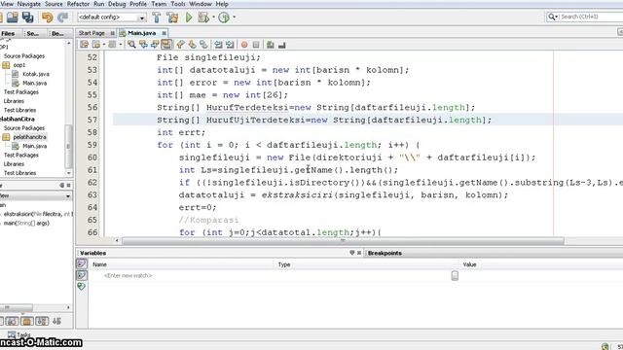Click the Profile Project clock icon

(x=224, y=17)
